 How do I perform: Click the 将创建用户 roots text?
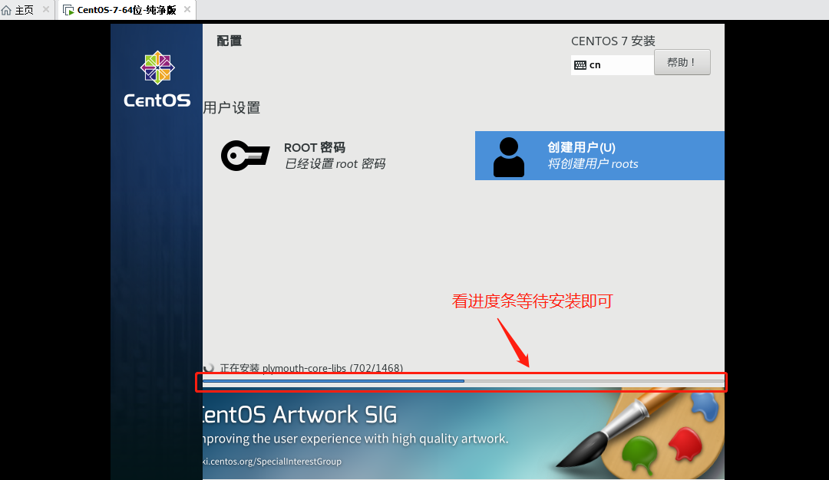593,164
